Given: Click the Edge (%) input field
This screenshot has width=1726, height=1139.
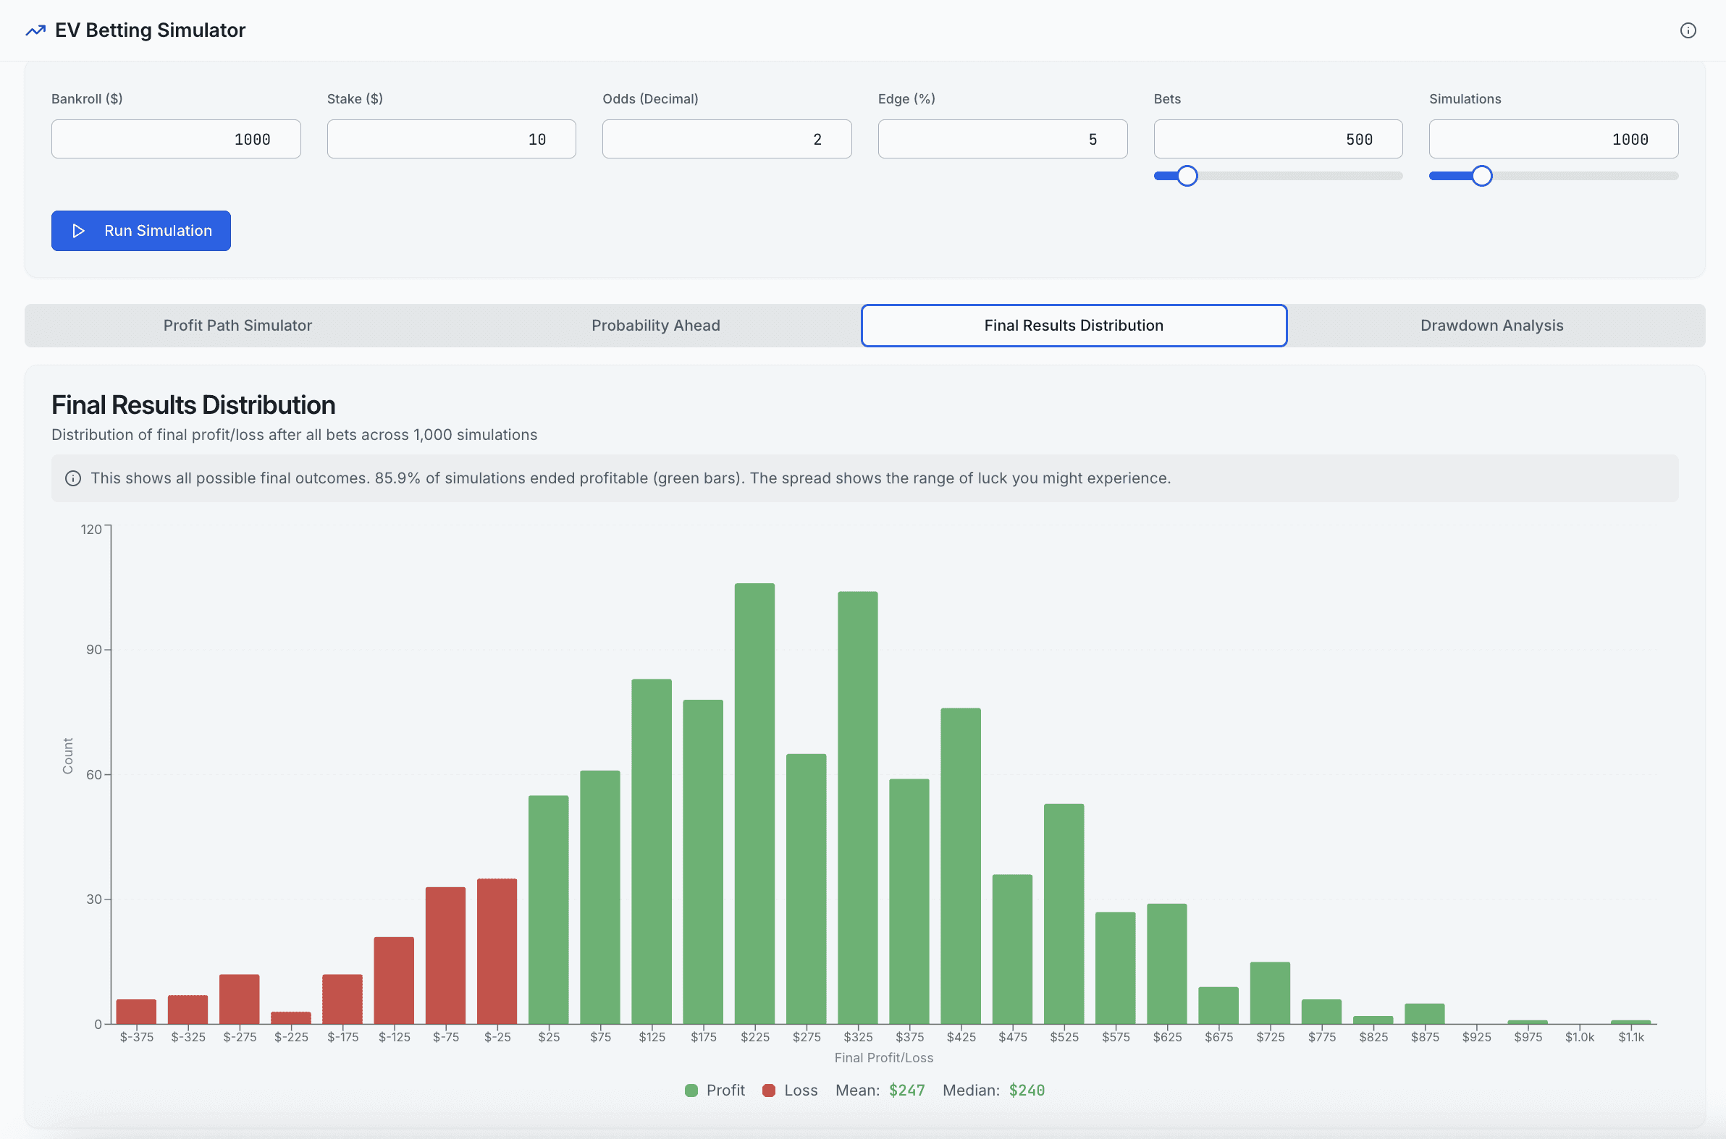Looking at the screenshot, I should 1002,139.
